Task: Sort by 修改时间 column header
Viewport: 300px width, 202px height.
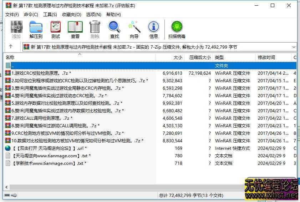Action: pos(266,57)
